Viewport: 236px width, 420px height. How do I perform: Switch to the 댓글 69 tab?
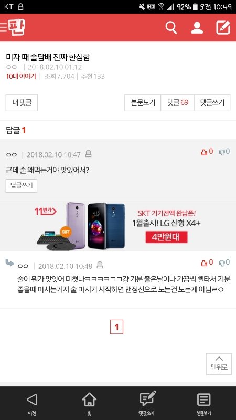pyautogui.click(x=177, y=102)
